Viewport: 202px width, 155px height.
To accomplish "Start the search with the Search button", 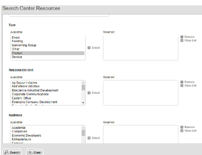I will click(x=12, y=152).
